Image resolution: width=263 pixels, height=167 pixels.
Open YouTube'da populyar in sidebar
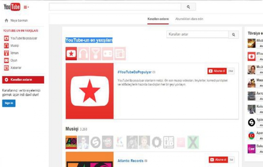pos(20,38)
